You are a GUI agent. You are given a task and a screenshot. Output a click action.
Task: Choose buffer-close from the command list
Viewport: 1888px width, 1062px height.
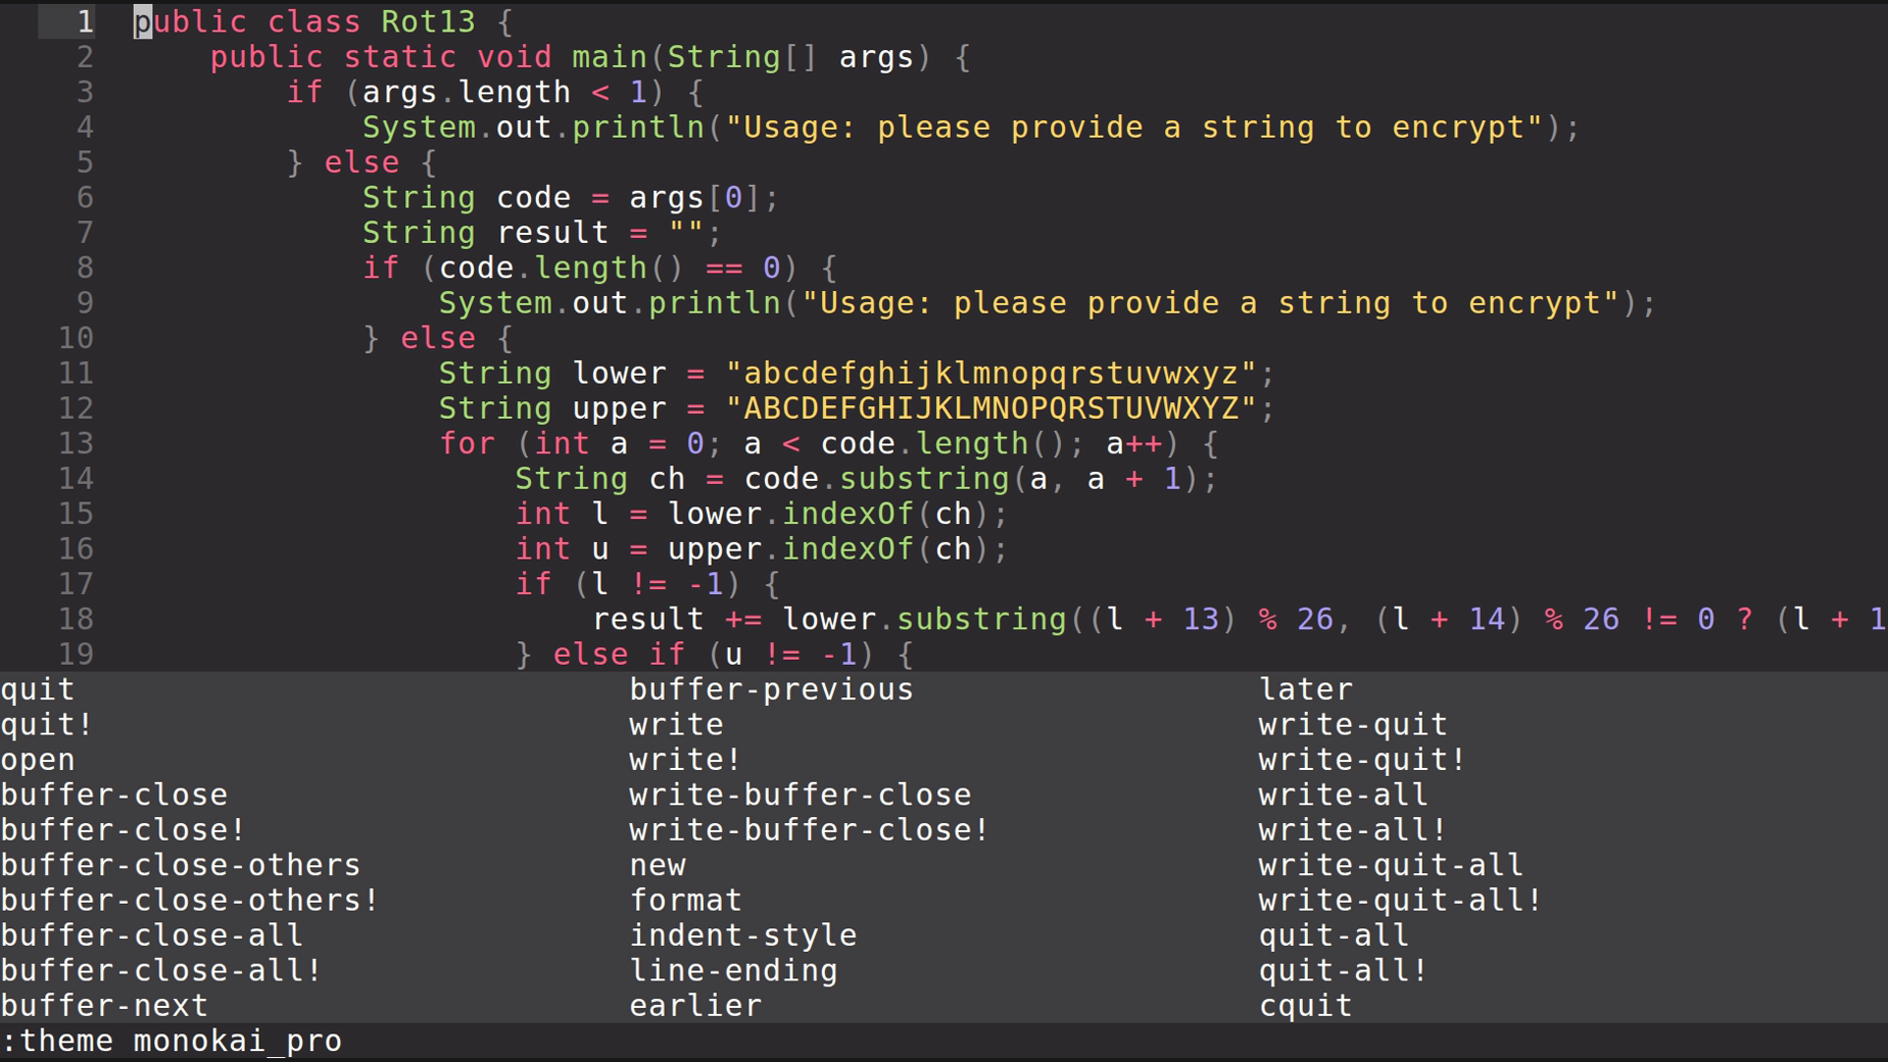pyautogui.click(x=113, y=795)
